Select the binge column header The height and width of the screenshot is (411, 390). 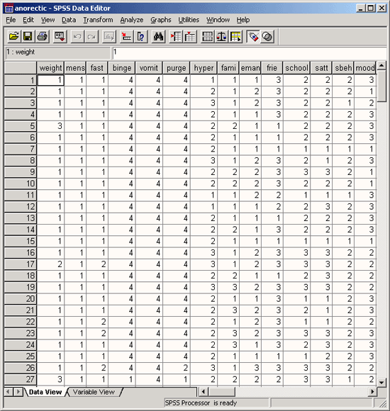point(122,68)
